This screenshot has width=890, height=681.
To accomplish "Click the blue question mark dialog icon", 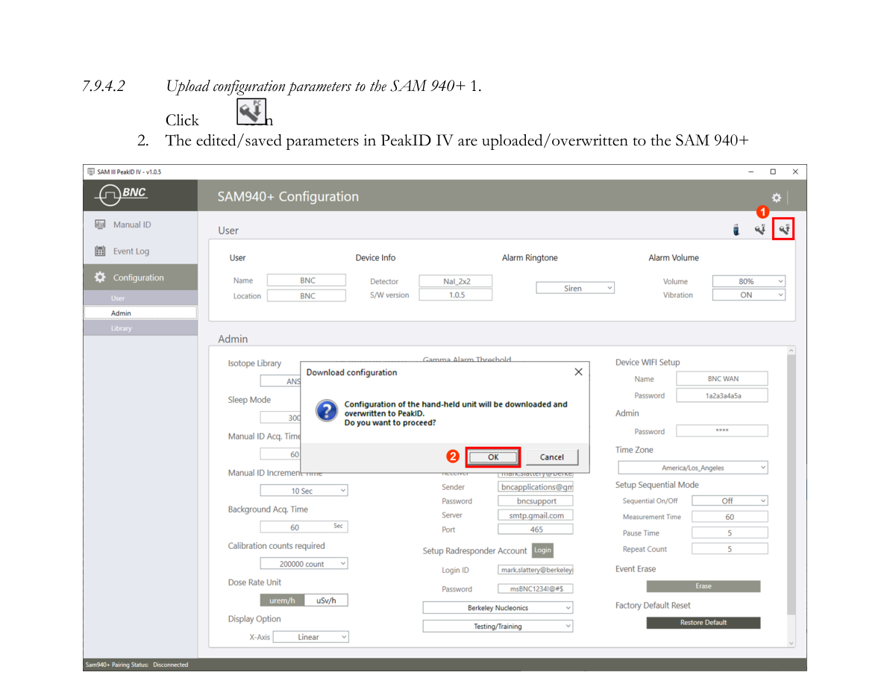I will [327, 409].
